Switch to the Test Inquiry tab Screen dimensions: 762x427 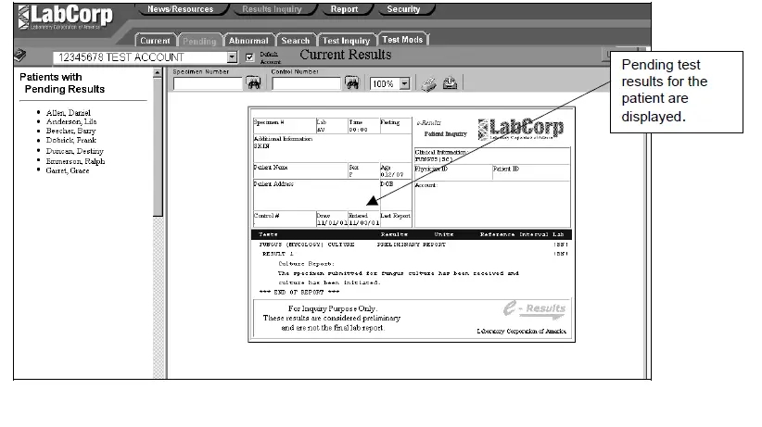(346, 41)
